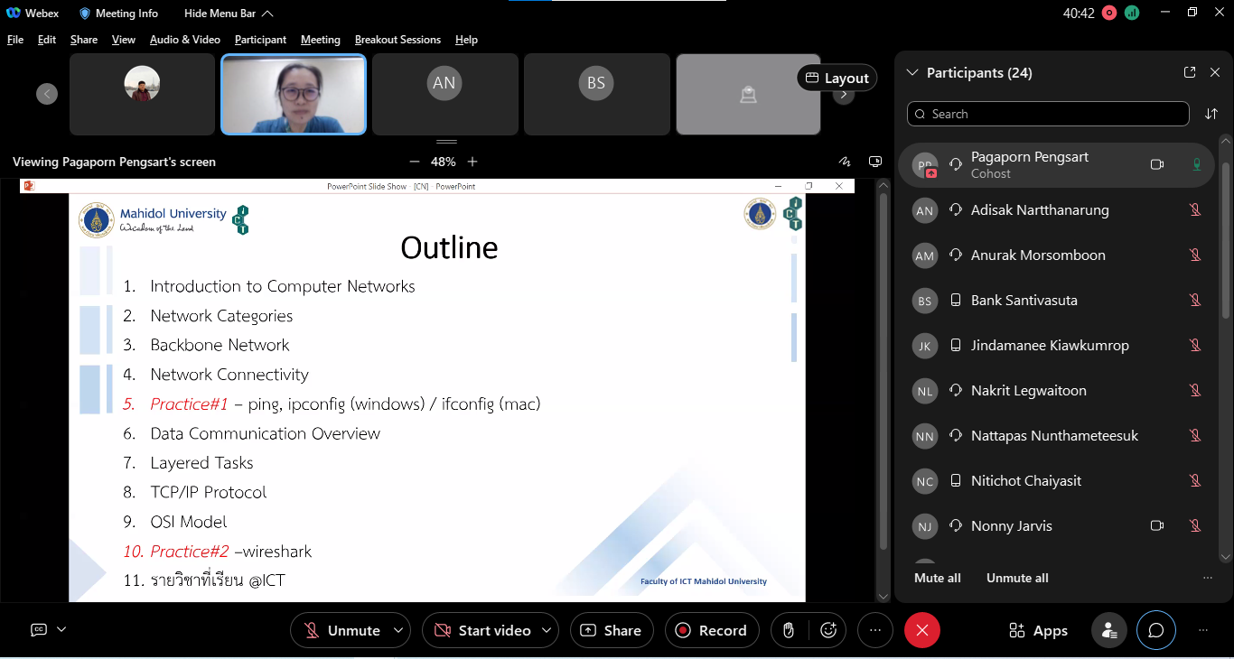
Task: Open the audio options arrow beside Unmute
Action: pyautogui.click(x=398, y=630)
